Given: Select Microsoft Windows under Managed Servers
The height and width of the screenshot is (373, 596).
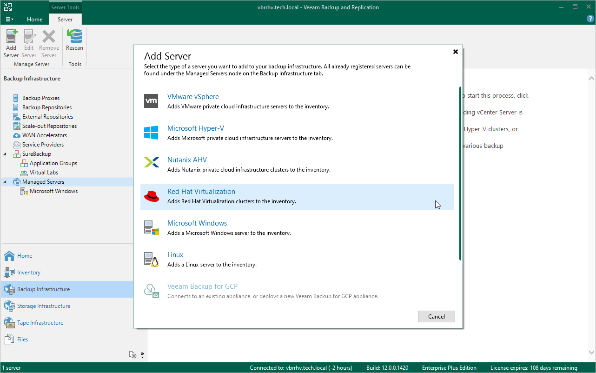Looking at the screenshot, I should coord(53,191).
